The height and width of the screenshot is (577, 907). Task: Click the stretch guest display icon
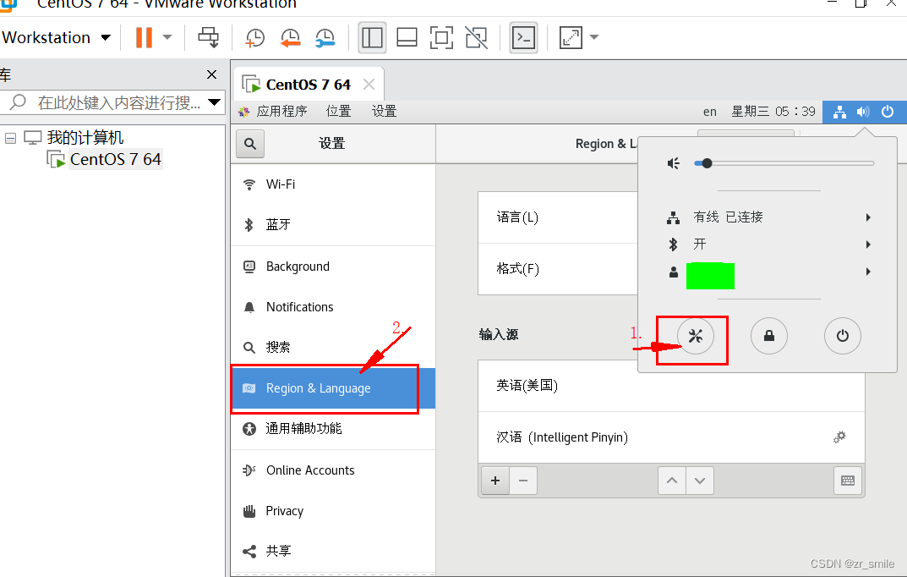click(571, 37)
